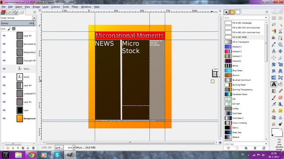Select the Paintbrush tool

[274, 98]
